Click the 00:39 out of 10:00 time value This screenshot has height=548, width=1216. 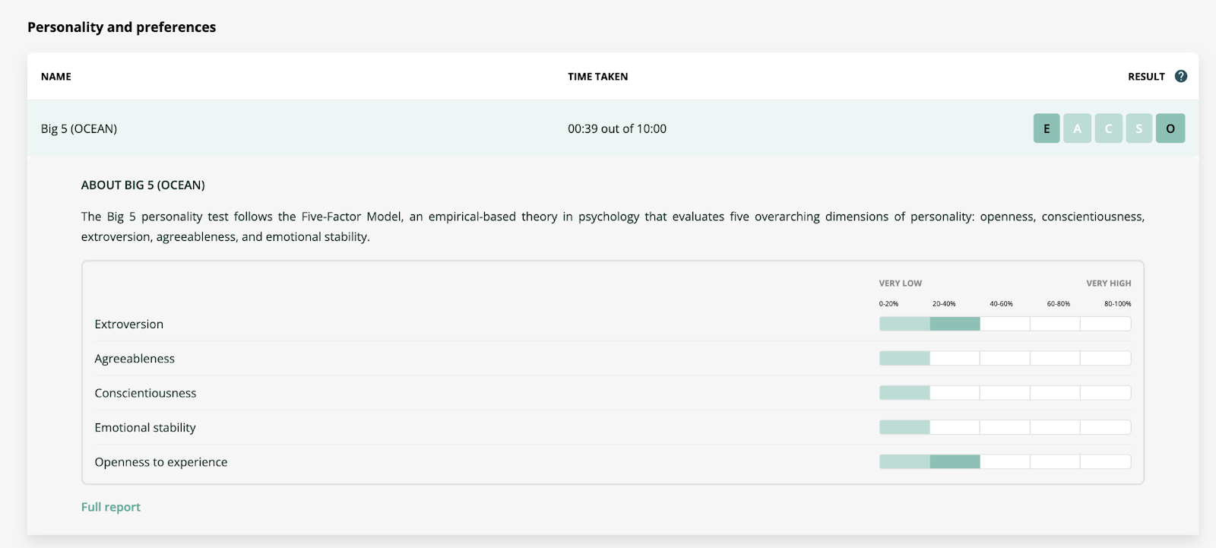616,128
